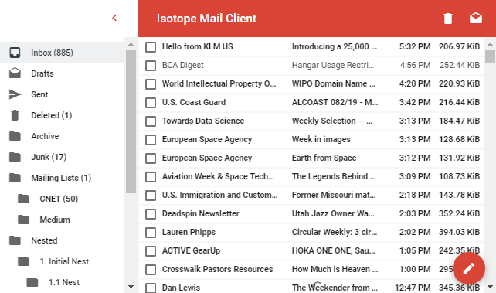Click the Inbox tray icon
The height and width of the screenshot is (293, 496).
pos(15,53)
